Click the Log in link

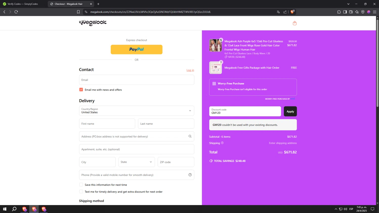click(190, 70)
